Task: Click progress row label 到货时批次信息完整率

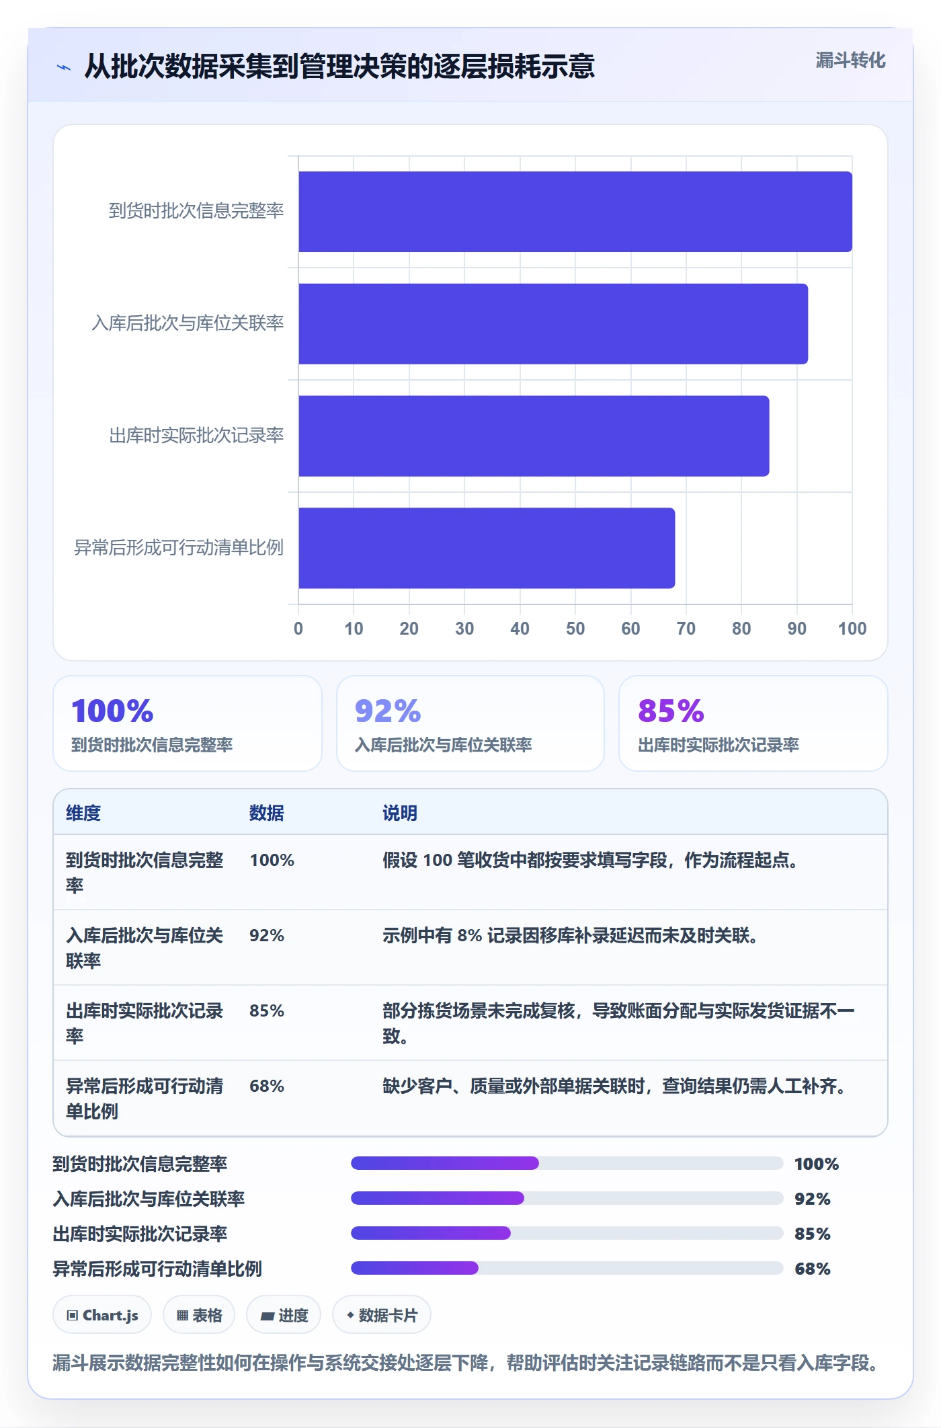Action: pyautogui.click(x=140, y=1164)
